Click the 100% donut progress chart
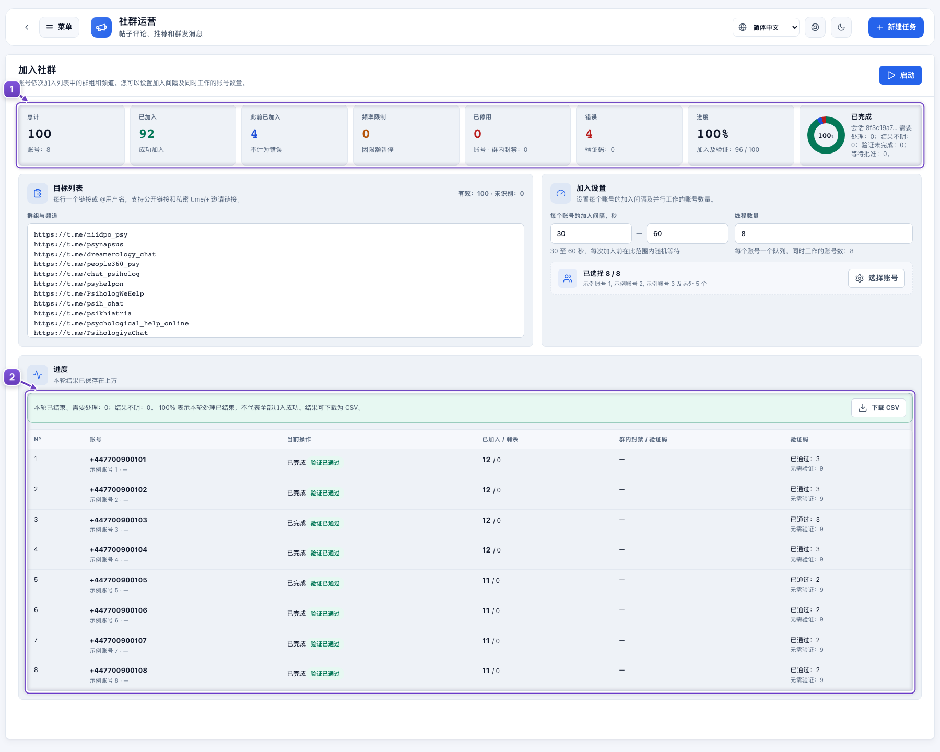Viewport: 940px width, 752px height. (x=826, y=135)
